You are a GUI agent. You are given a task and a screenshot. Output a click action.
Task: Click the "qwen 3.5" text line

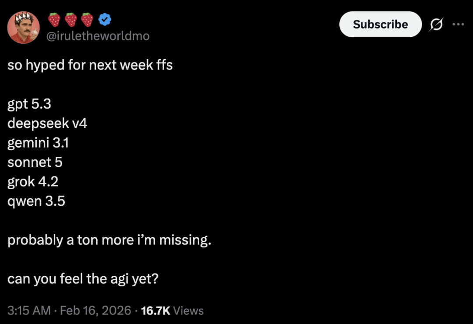[36, 201]
